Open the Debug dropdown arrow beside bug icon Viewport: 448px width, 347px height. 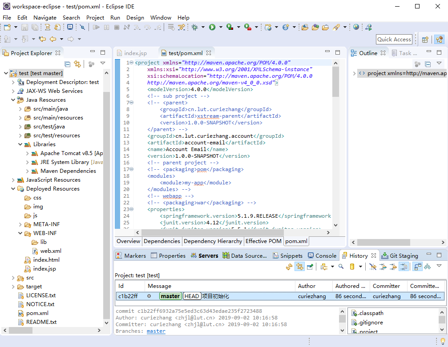click(203, 27)
